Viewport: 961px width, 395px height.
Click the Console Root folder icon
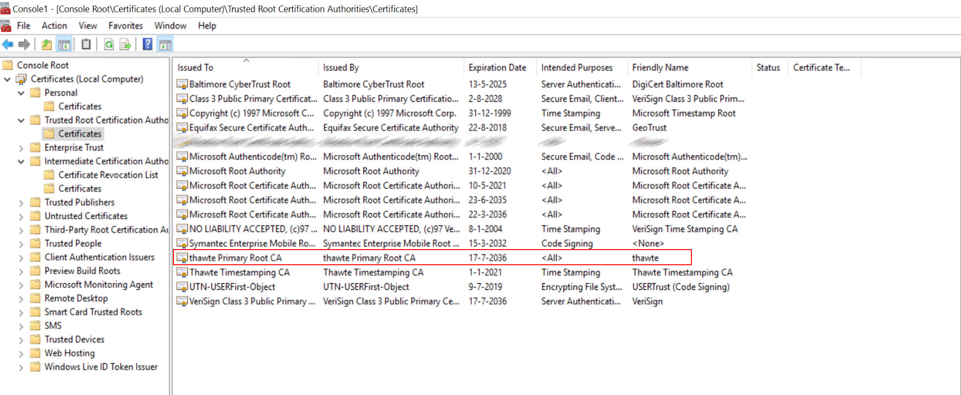point(8,65)
